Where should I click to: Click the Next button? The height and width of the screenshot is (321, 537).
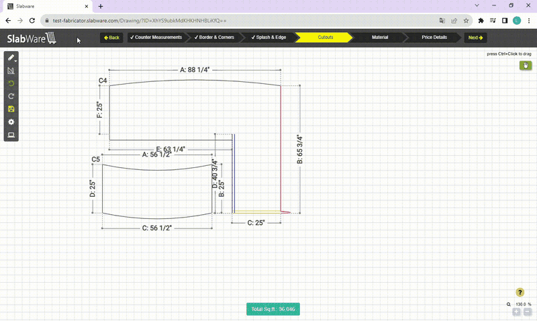(475, 38)
